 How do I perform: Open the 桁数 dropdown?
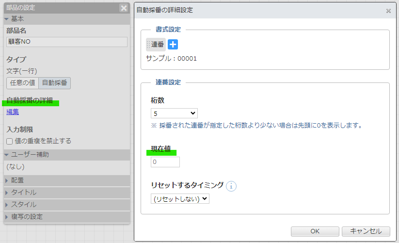coord(174,113)
